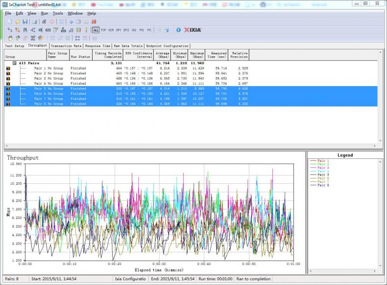Click the results table horizontal scroll right arrow

[375, 146]
